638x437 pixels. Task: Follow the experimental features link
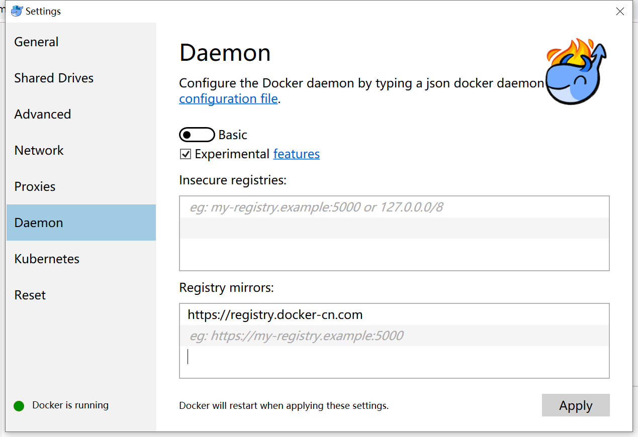point(296,154)
